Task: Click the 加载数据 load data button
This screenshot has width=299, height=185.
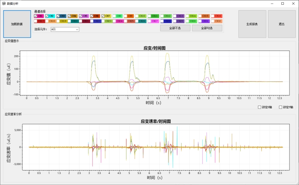Action: click(x=17, y=24)
